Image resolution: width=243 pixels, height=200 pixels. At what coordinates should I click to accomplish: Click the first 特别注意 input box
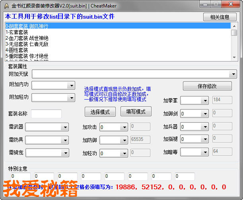pos(20,176)
